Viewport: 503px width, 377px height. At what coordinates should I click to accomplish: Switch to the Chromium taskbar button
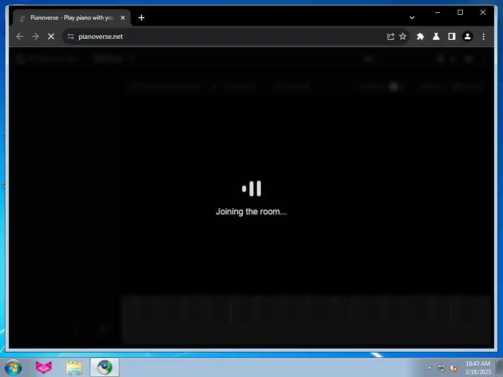click(105, 367)
